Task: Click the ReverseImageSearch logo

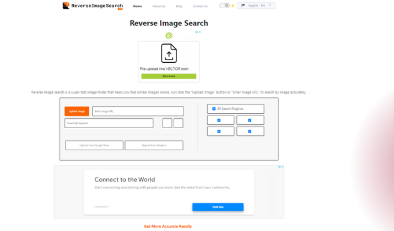Action: click(x=93, y=5)
